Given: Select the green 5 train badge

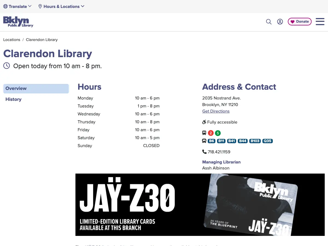Looking at the screenshot, I should [x=218, y=133].
